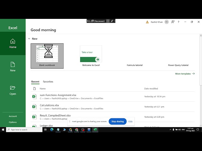The height and width of the screenshot is (151, 202).
Task: Open the Open page in Excel sidebar
Action: click(x=13, y=90)
